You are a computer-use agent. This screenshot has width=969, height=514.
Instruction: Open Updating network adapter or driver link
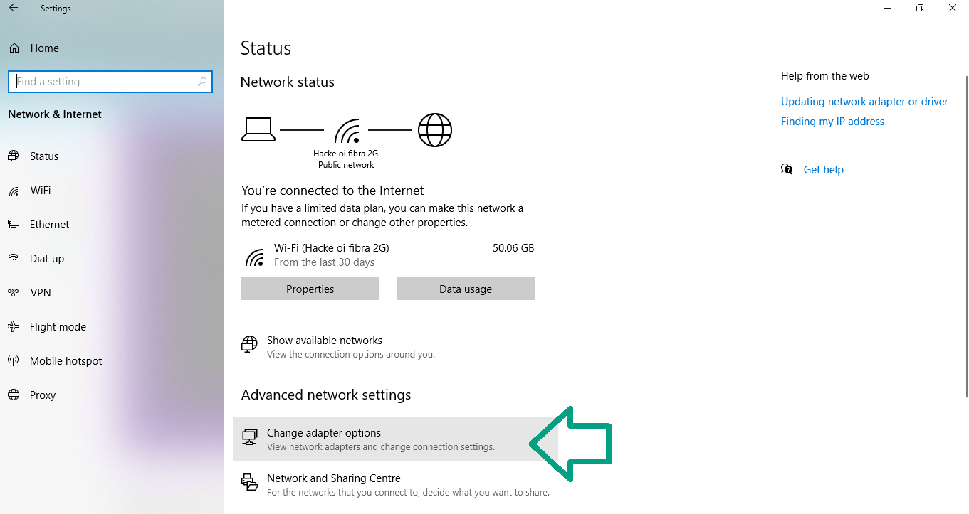tap(864, 102)
